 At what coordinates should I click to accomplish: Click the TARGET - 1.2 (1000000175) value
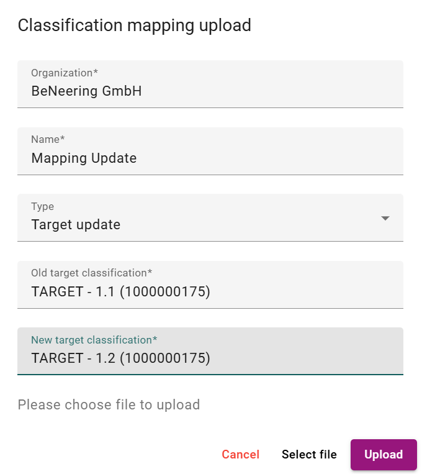[120, 358]
